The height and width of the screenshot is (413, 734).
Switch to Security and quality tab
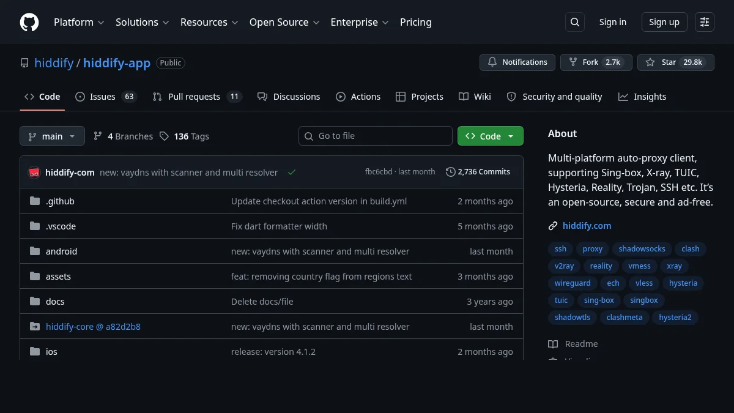pos(554,97)
